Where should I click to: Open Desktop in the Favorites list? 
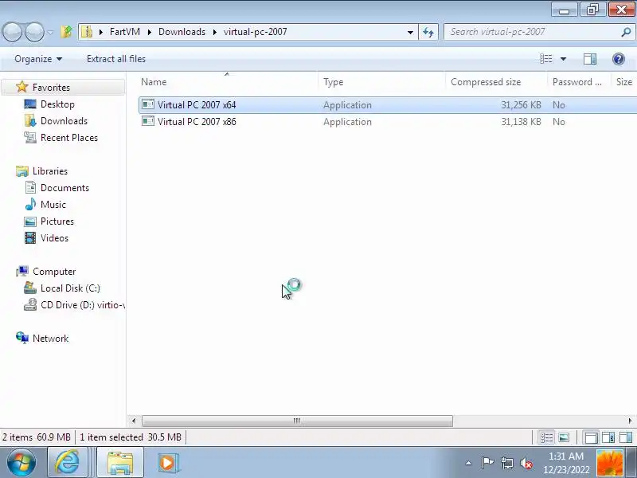point(57,104)
